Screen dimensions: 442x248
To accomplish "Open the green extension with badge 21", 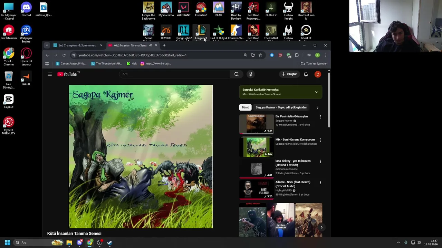I will (289, 55).
